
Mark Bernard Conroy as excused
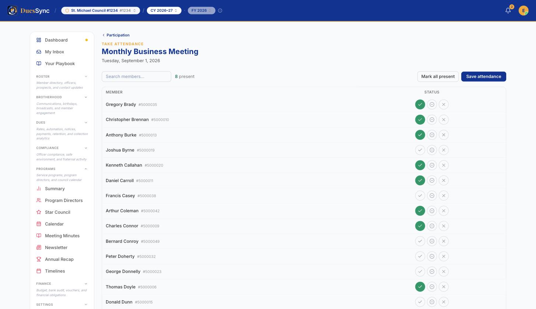[432, 241]
